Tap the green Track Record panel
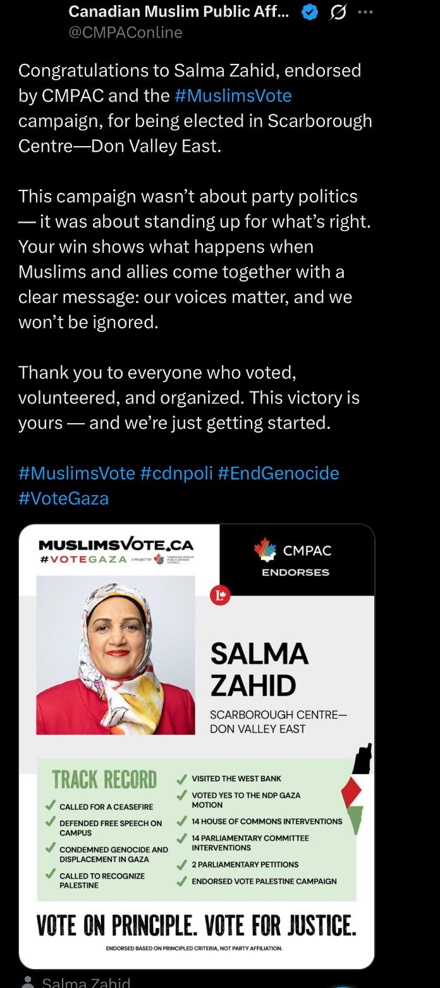 (197, 829)
